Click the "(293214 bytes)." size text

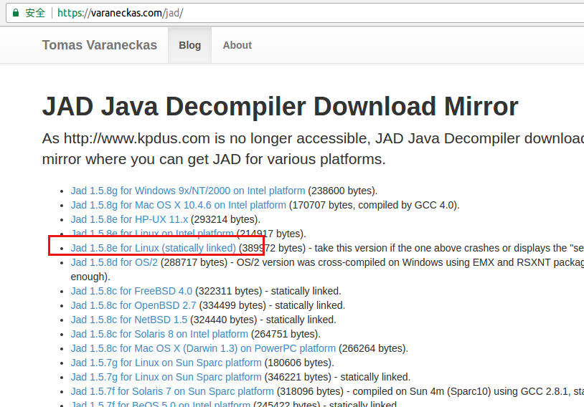[x=226, y=219]
